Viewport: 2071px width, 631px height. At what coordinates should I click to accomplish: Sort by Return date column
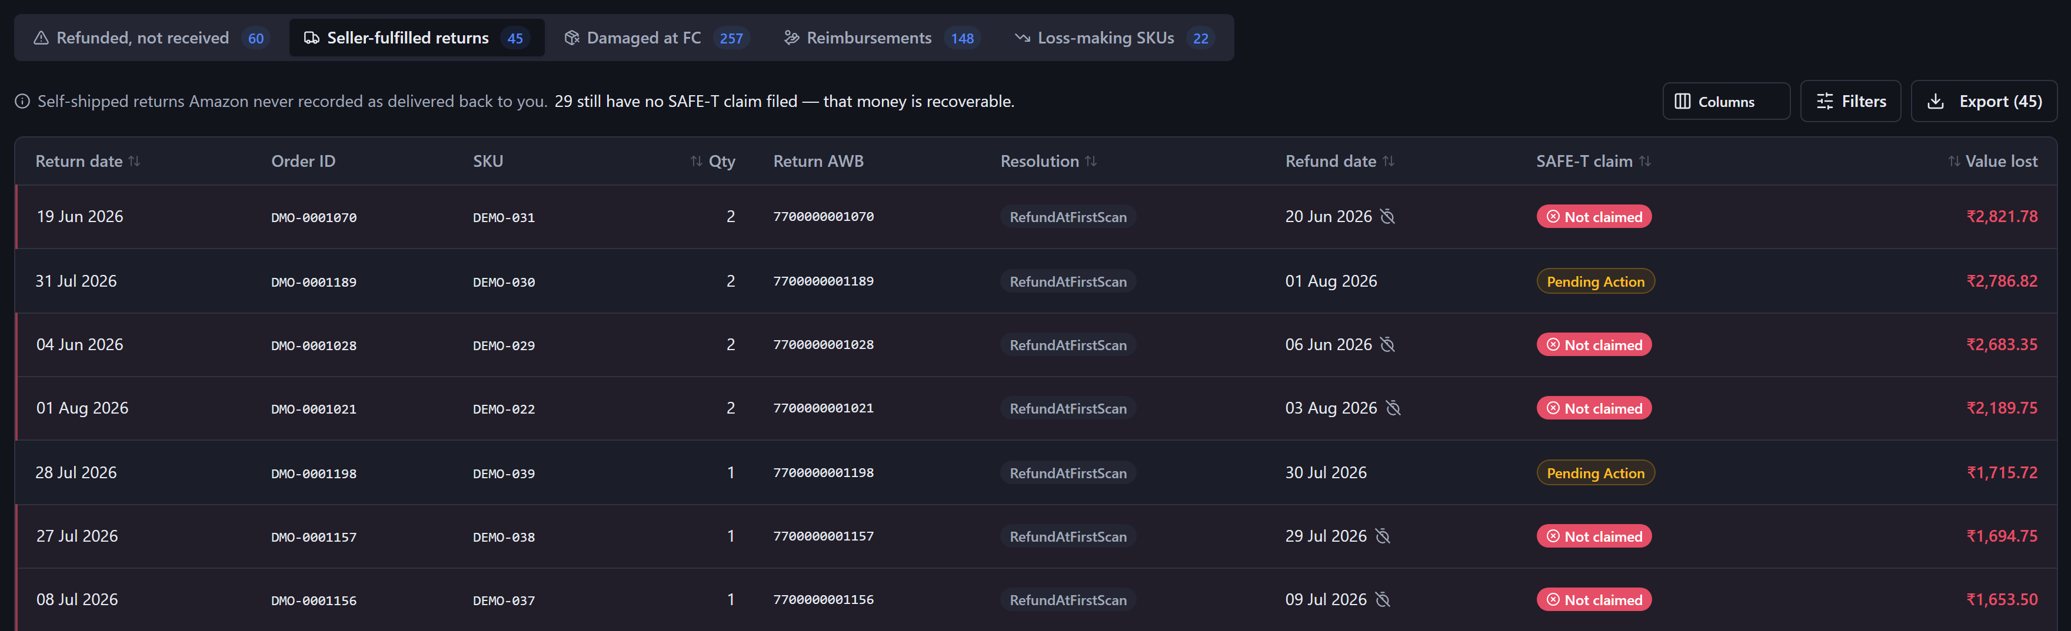[88, 162]
